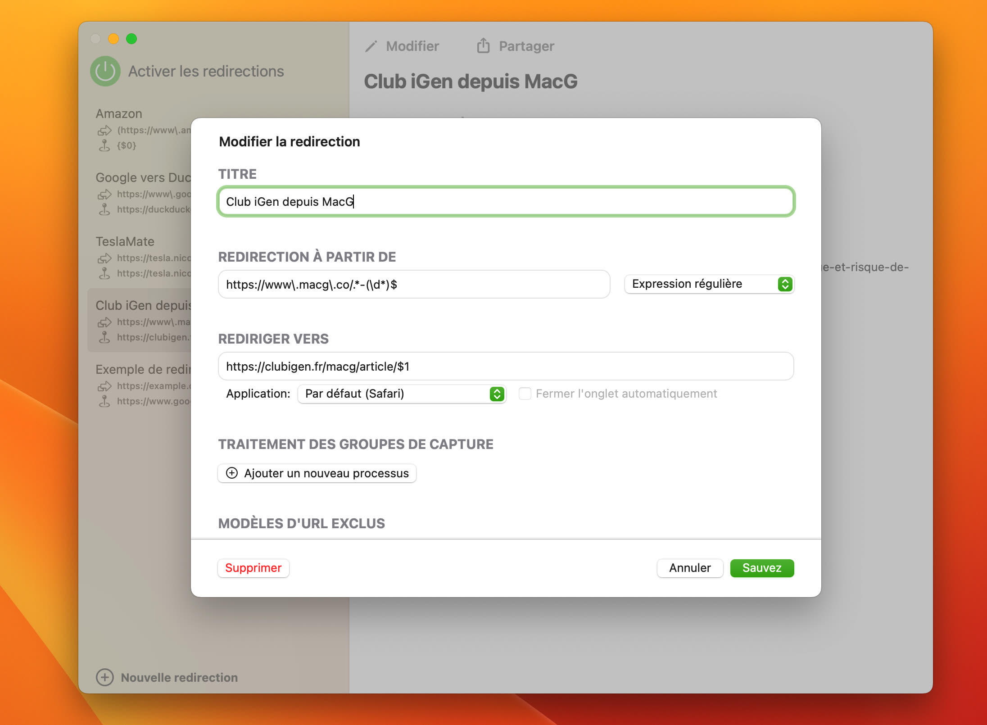Screen dimensions: 987x725
Task: Select the TeslaMate redirection entry
Action: (125, 242)
